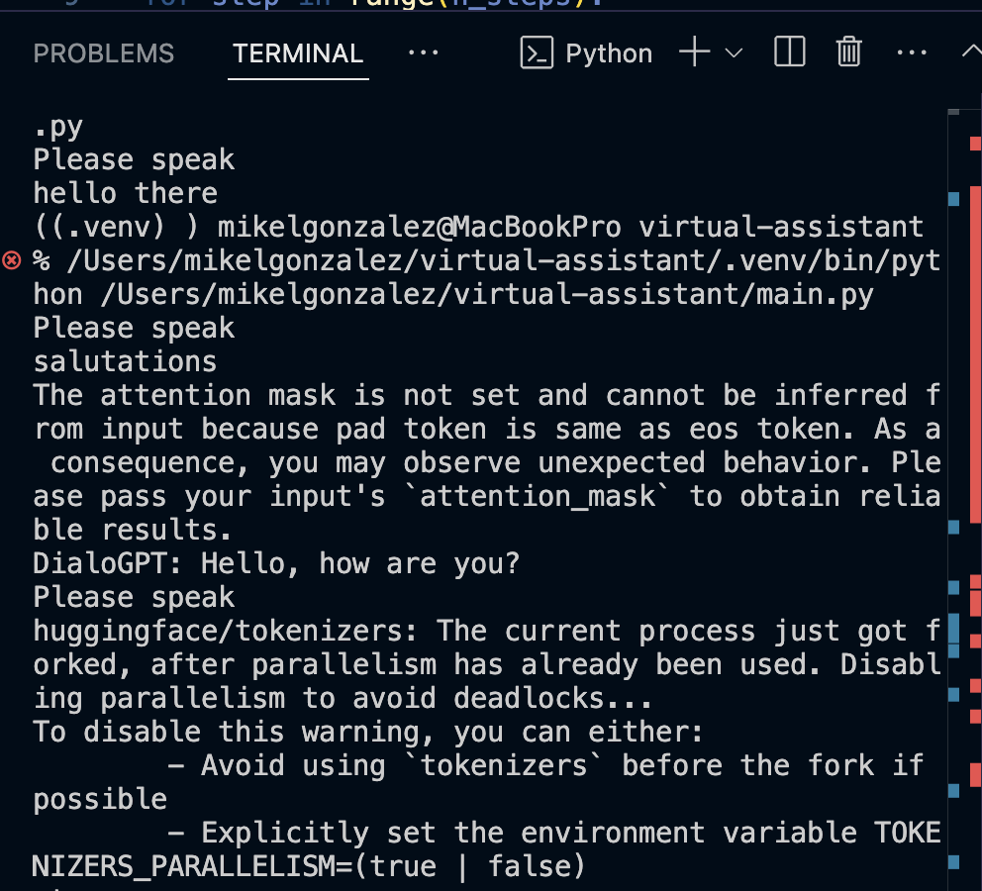This screenshot has height=891, width=982.
Task: Click the DialoGPT response line in terminal
Action: (276, 563)
